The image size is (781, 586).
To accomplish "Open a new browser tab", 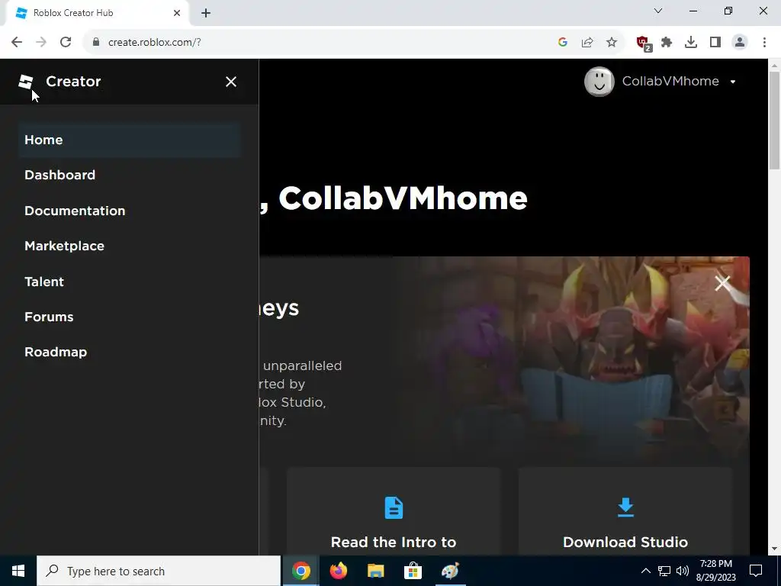I will 206,13.
